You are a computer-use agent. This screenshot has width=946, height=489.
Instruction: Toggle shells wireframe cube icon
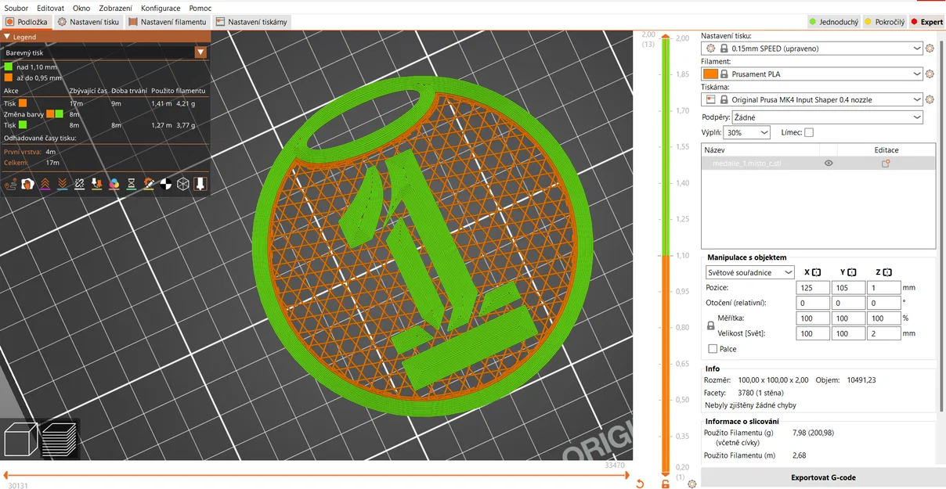(183, 184)
